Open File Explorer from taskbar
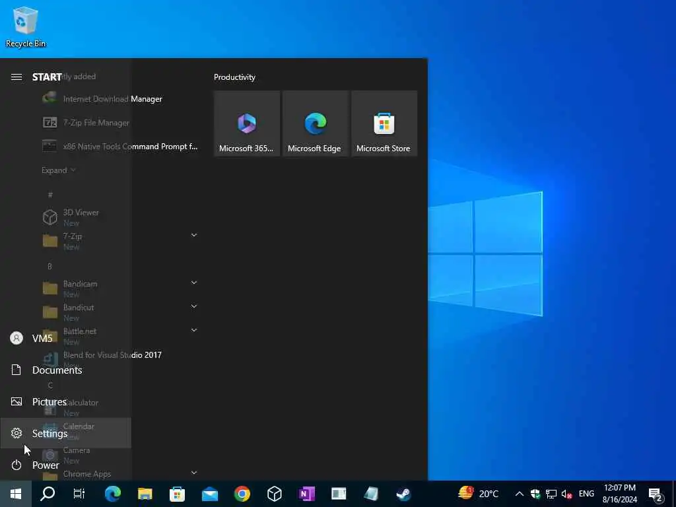Viewport: 676px width, 507px height. [145, 494]
